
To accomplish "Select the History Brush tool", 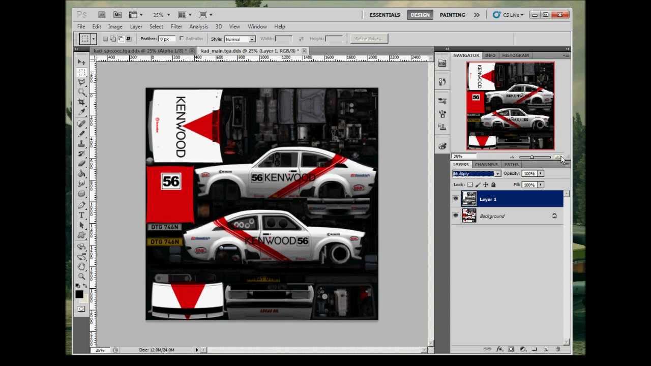I will point(81,154).
